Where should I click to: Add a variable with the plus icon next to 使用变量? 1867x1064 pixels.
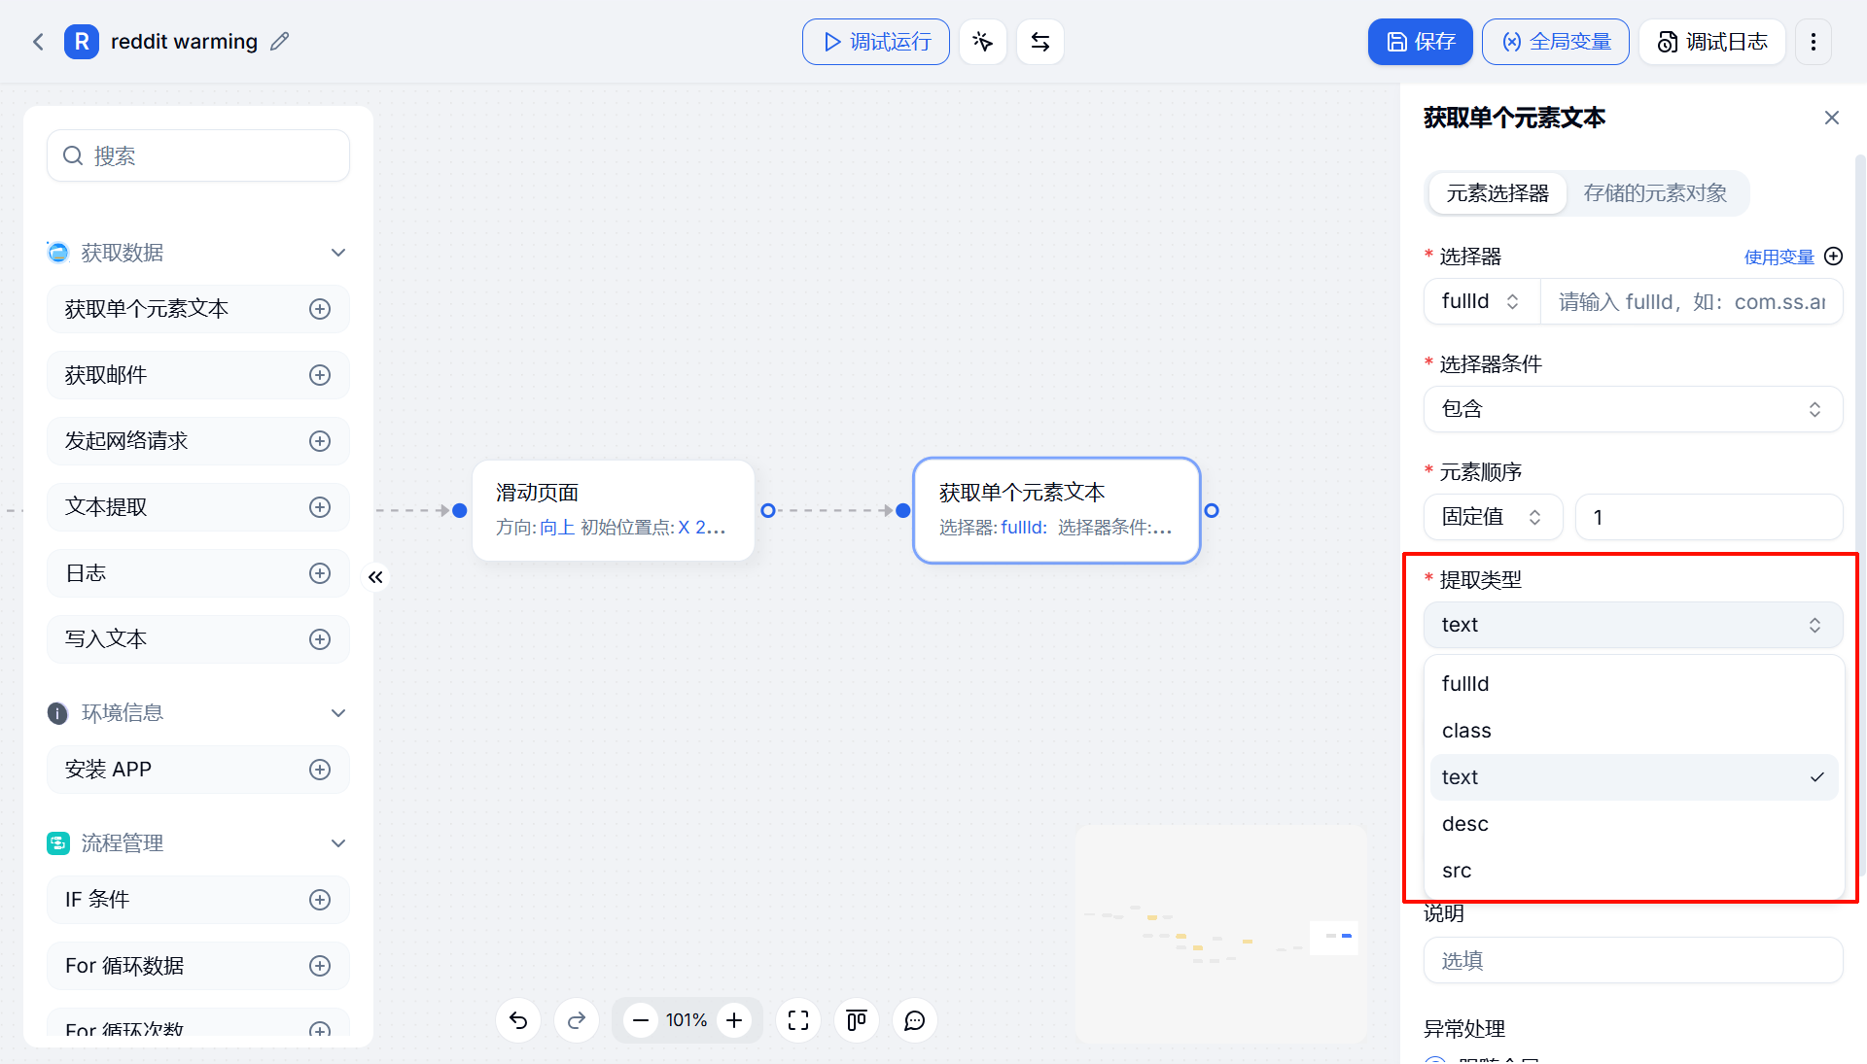(x=1834, y=257)
